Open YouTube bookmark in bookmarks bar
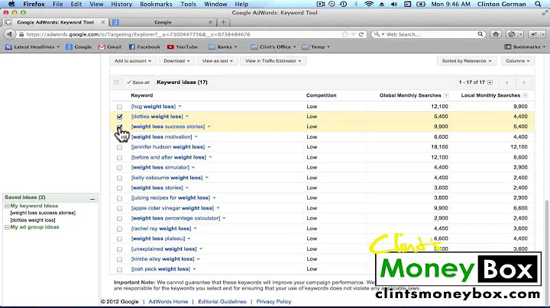Screen dimensions: 550x308 pyautogui.click(x=183, y=47)
